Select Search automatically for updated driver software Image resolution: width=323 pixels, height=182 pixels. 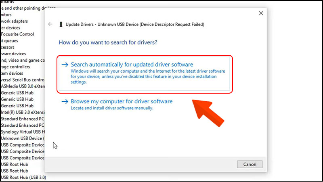coord(132,65)
